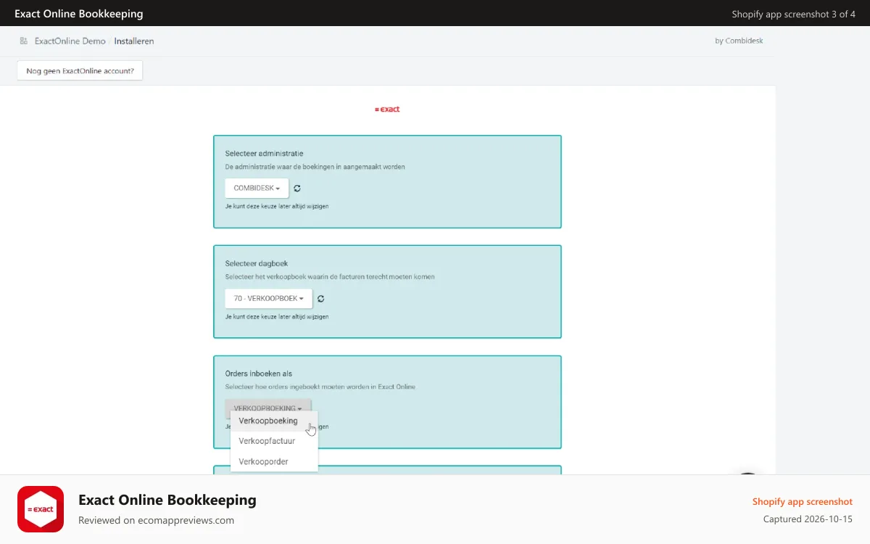Open the 70 - VERKOOPBOEK dagboek dropdown

[x=268, y=298]
